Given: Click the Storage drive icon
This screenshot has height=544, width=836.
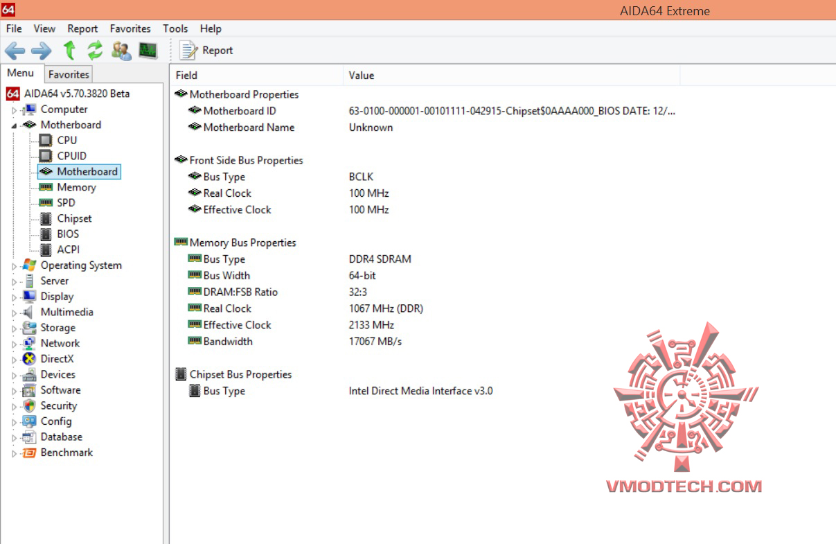Looking at the screenshot, I should pos(29,328).
